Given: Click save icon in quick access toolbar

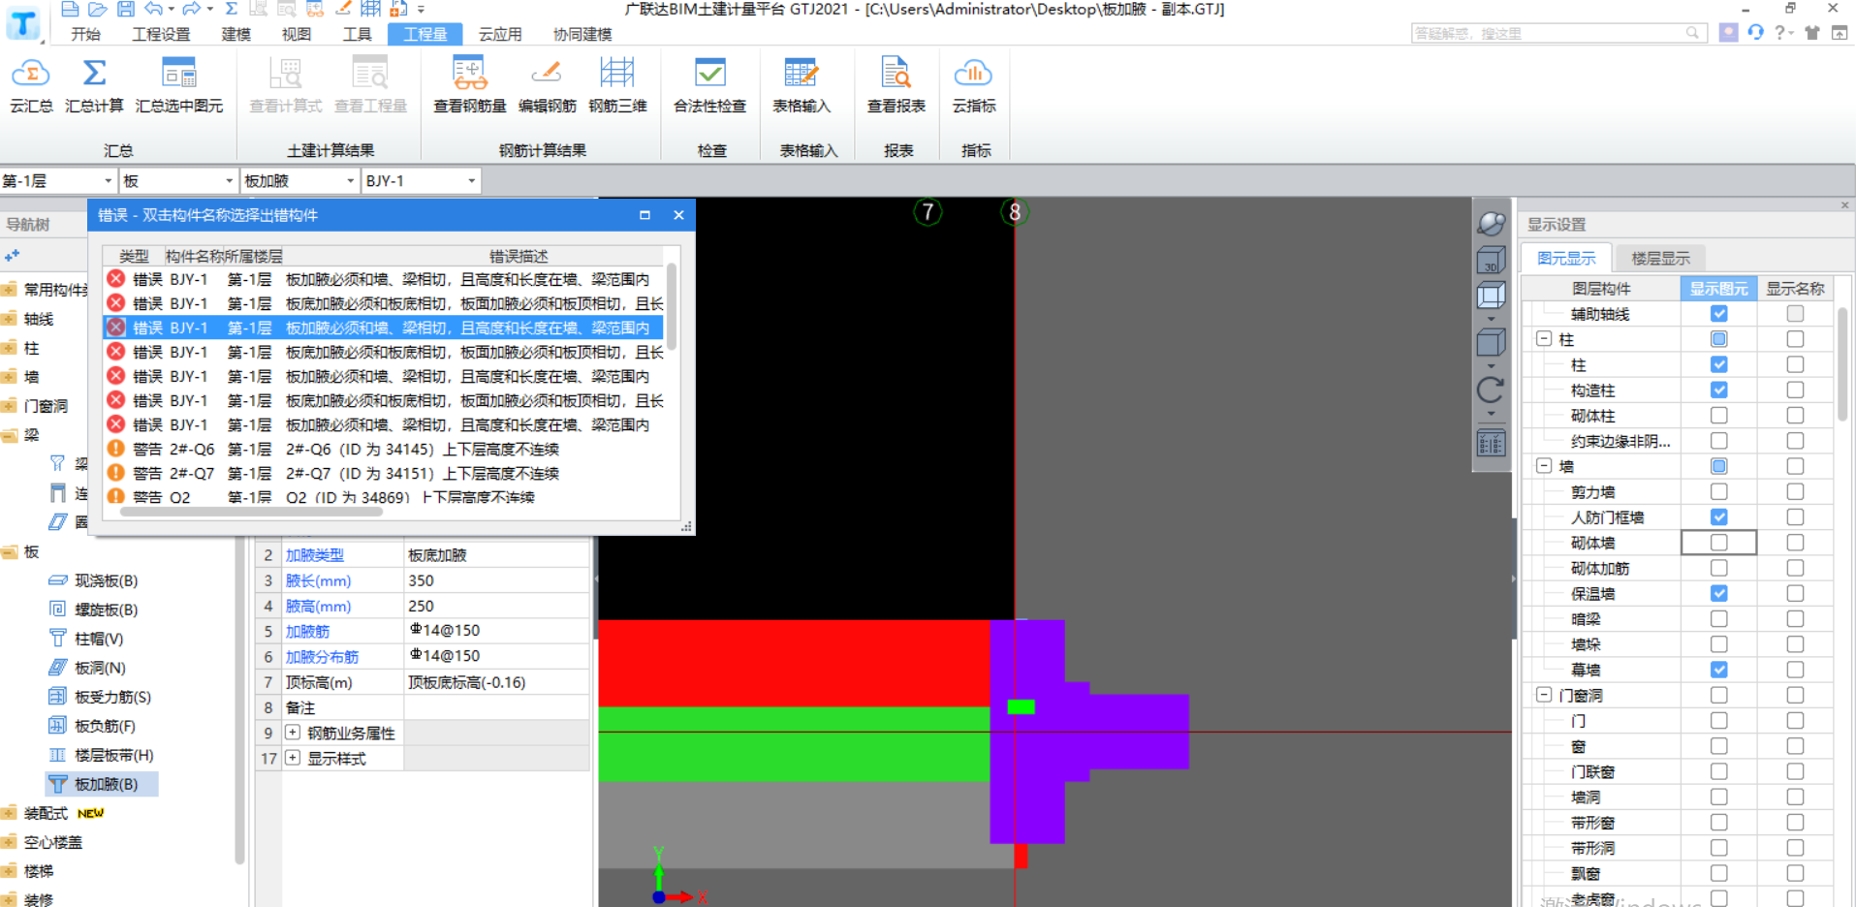Looking at the screenshot, I should pos(126,9).
